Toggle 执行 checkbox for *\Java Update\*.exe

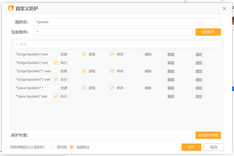pos(56,96)
